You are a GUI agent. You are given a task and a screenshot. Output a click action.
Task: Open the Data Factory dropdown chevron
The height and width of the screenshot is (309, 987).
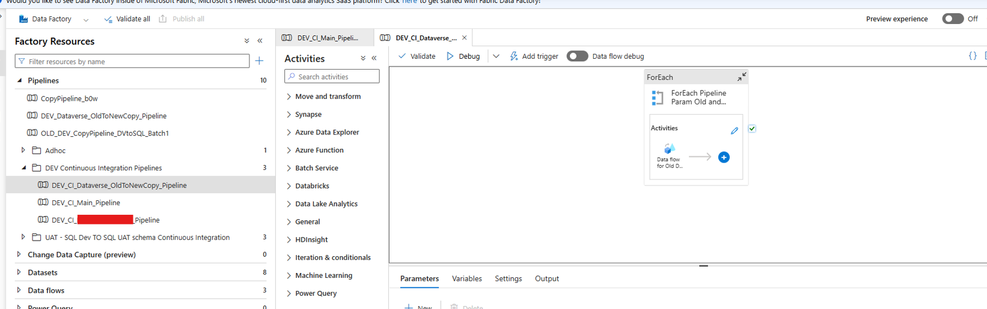click(x=86, y=20)
